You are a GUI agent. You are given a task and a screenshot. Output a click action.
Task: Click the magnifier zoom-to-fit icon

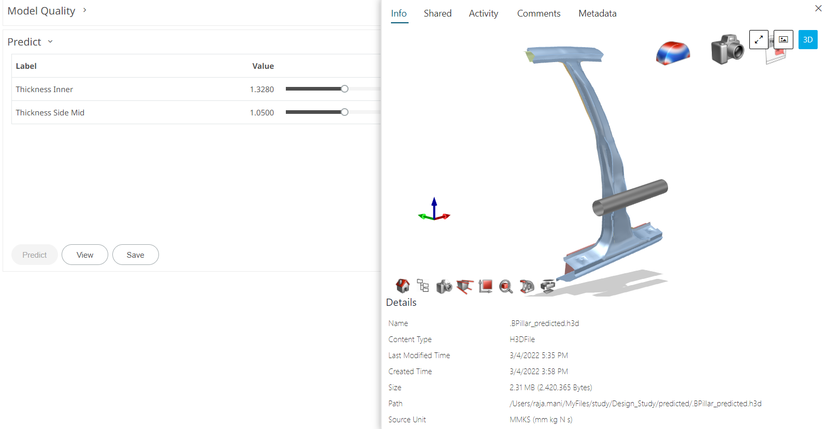[506, 286]
